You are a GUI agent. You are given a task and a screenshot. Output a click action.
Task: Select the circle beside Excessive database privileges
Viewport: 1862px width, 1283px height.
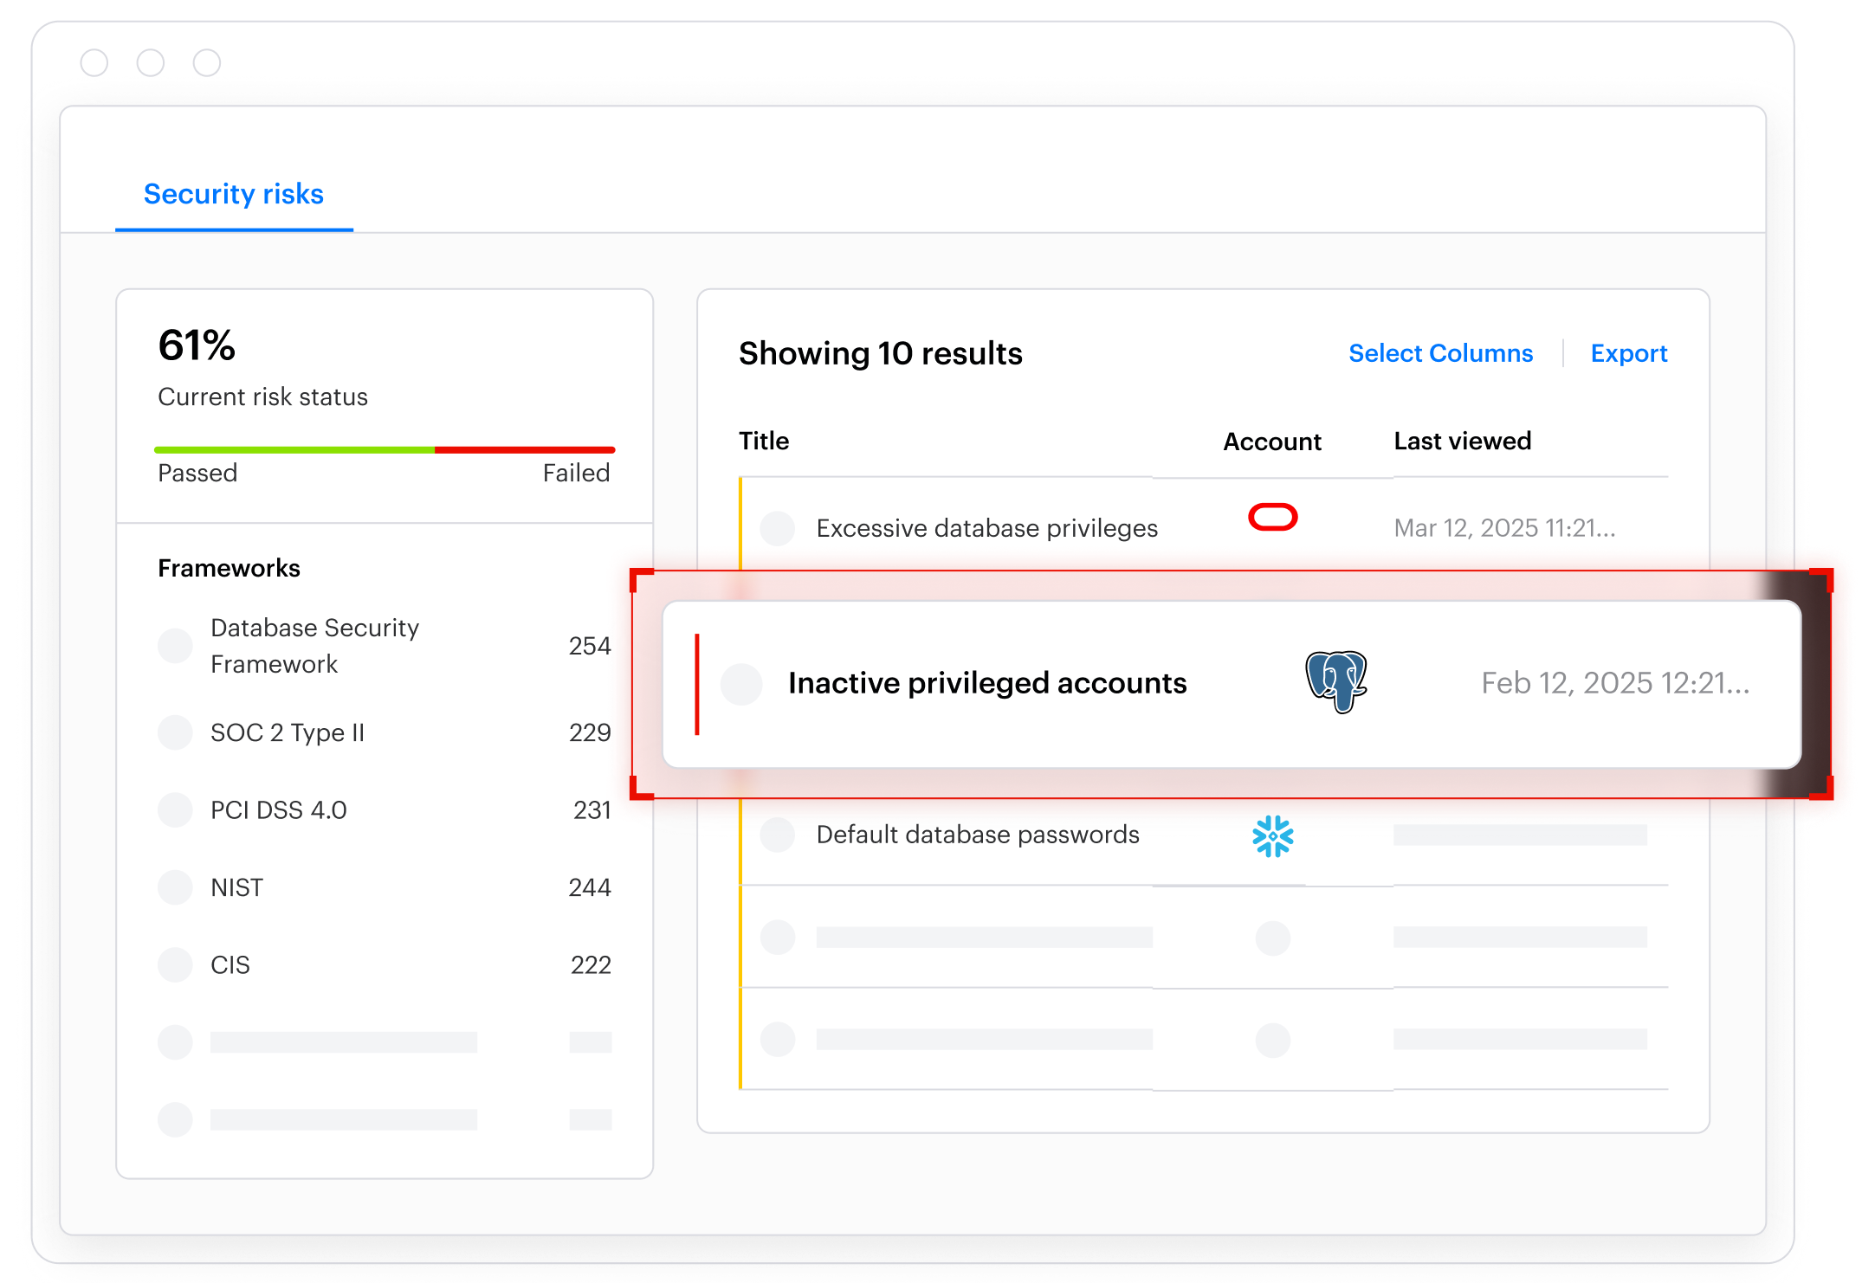point(777,528)
